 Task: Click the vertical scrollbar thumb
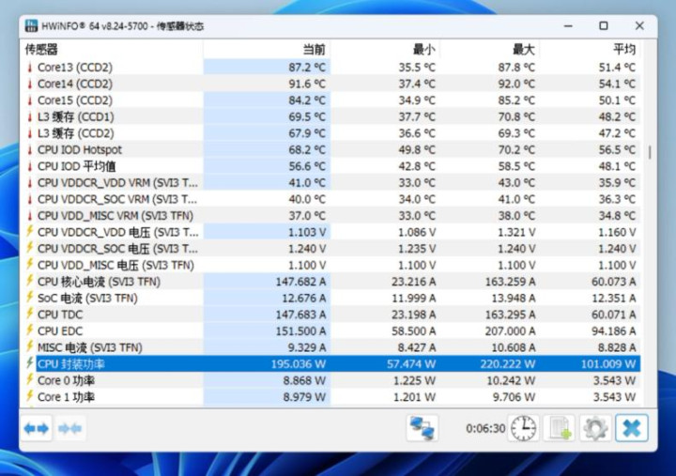(650, 152)
